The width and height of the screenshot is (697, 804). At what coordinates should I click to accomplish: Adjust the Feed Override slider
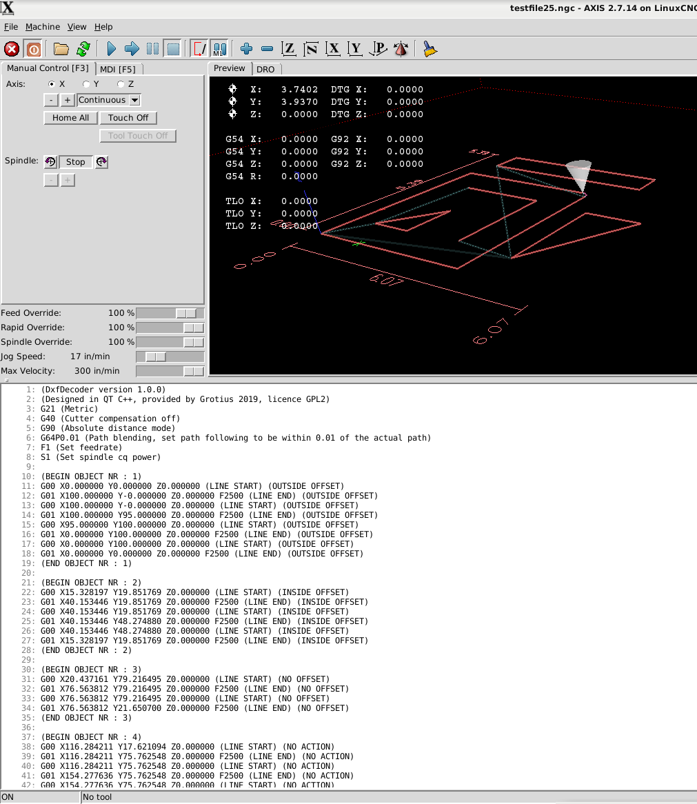pos(170,313)
